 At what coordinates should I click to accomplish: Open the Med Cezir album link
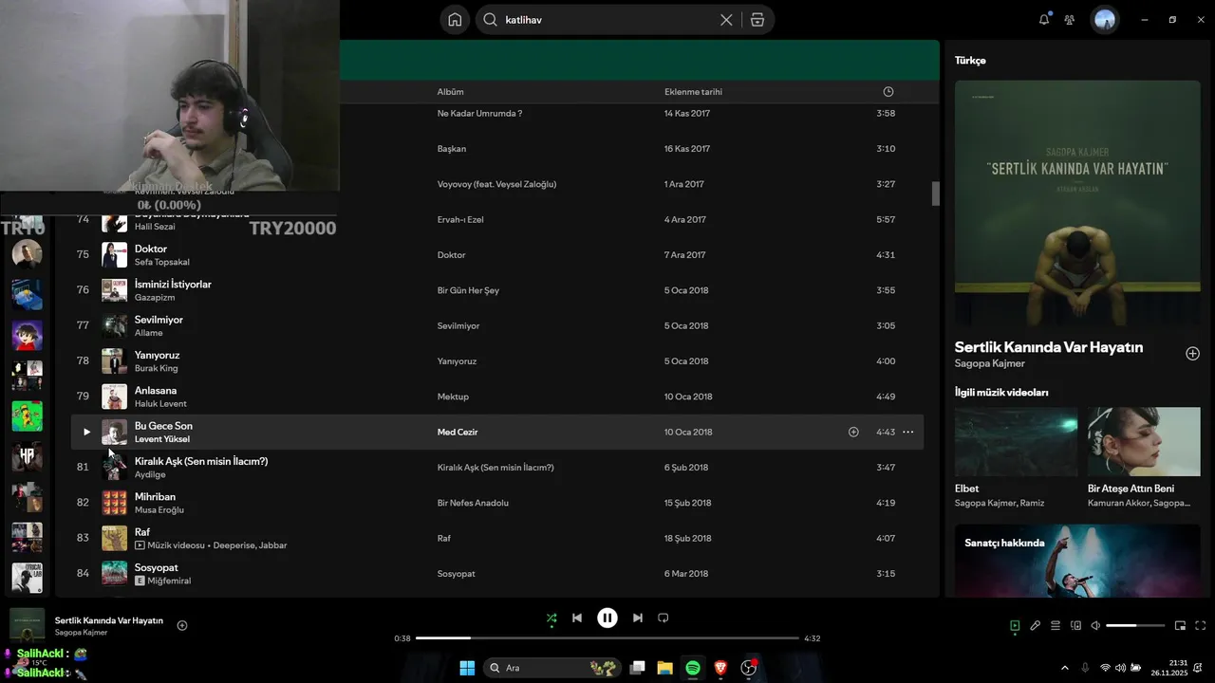point(458,432)
